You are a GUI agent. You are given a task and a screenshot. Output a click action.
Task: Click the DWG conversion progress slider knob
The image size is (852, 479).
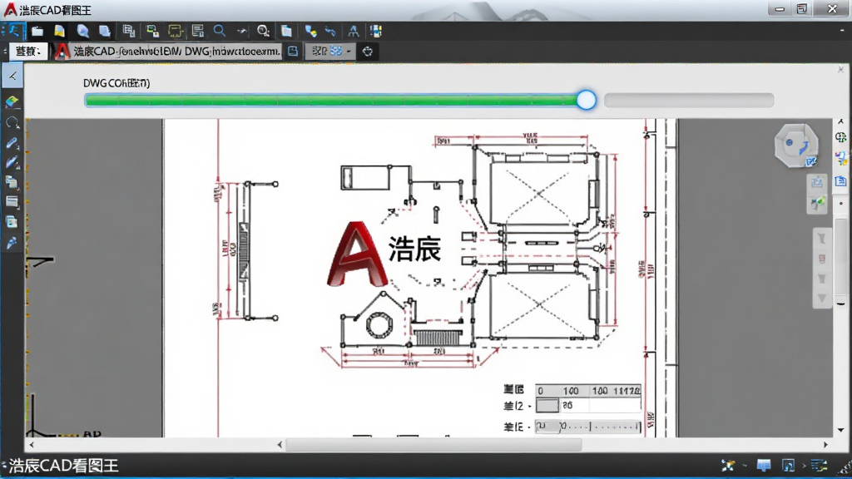point(587,100)
